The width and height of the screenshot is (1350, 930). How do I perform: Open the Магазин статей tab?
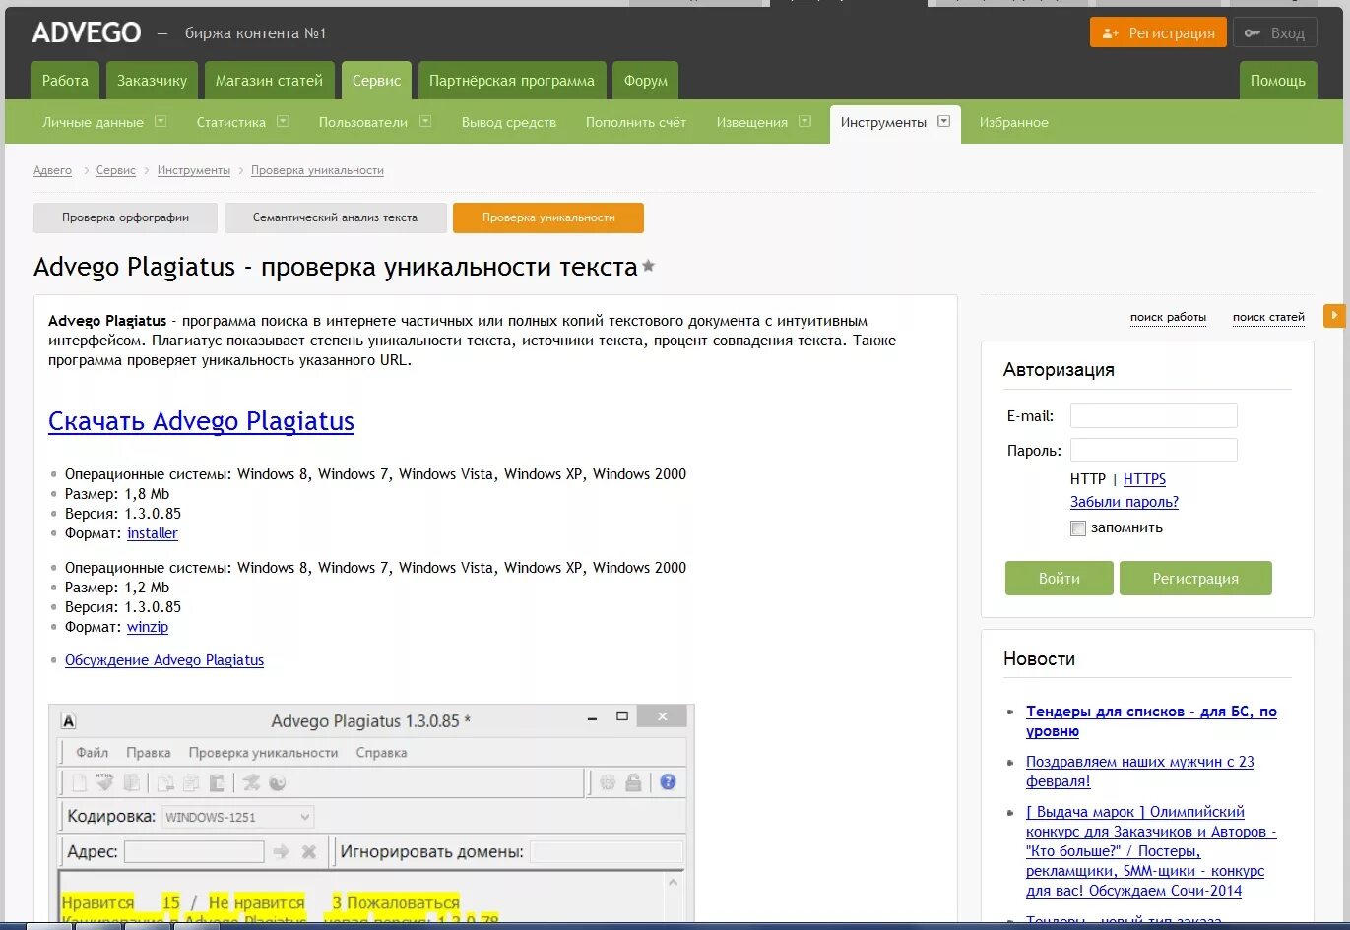[x=269, y=81]
